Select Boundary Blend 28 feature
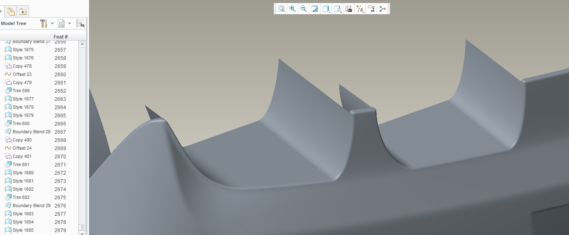The image size is (569, 235). point(32,132)
